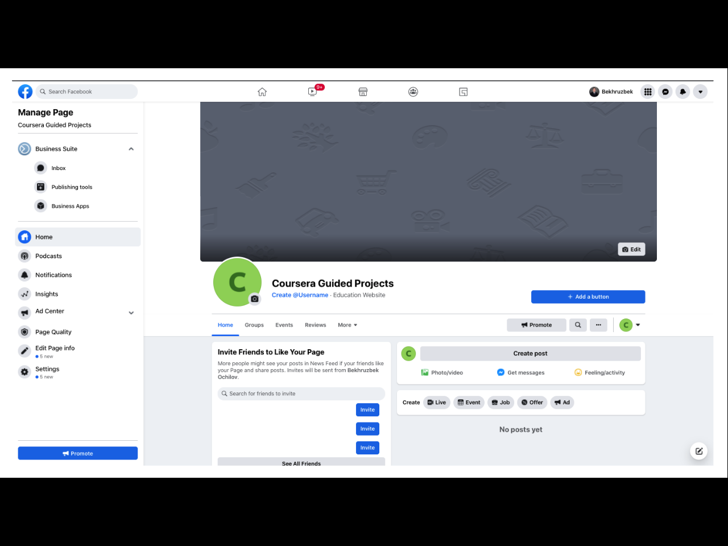Viewport: 728px width, 546px height.
Task: Open the Groups icon in top navigation
Action: click(413, 92)
